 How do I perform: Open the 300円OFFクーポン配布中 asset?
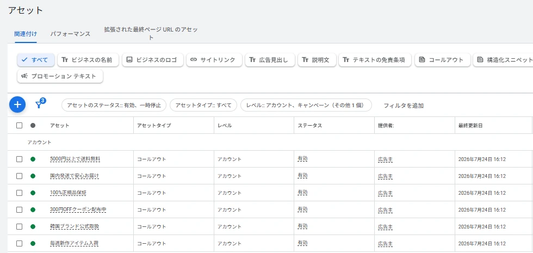(78, 209)
